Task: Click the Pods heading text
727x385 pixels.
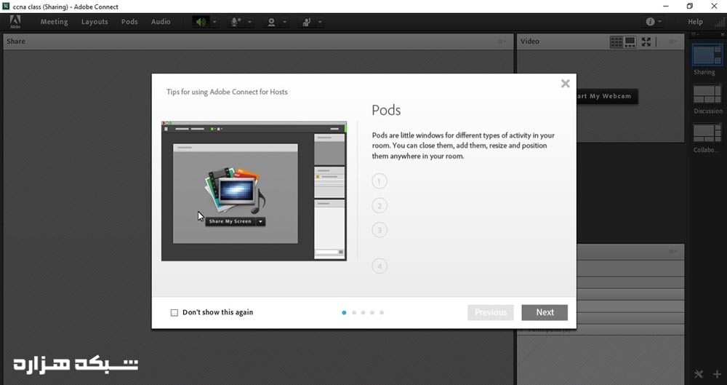Action: point(386,110)
